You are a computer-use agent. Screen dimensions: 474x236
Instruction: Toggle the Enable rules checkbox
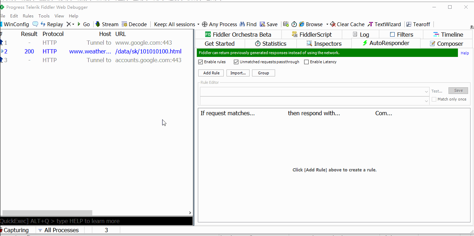coord(201,62)
